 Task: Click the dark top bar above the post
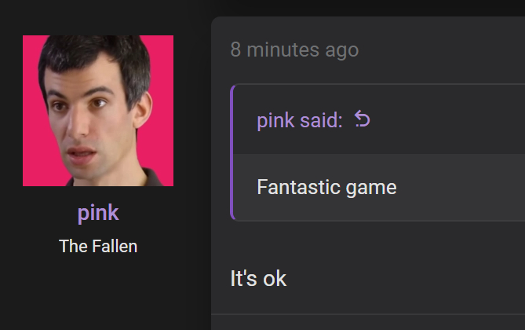click(x=262, y=7)
